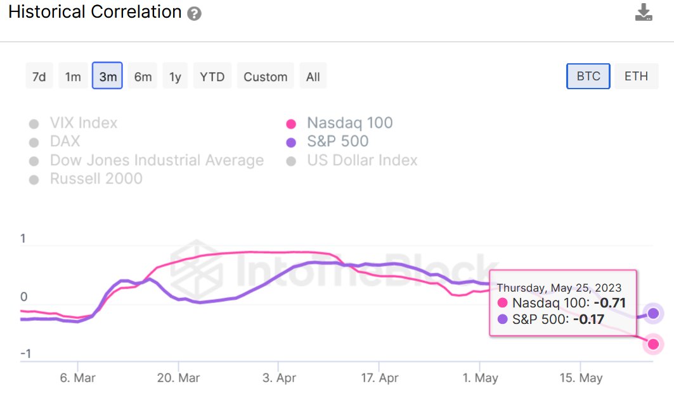Select the 1m time range
The width and height of the screenshot is (674, 403).
coord(73,77)
